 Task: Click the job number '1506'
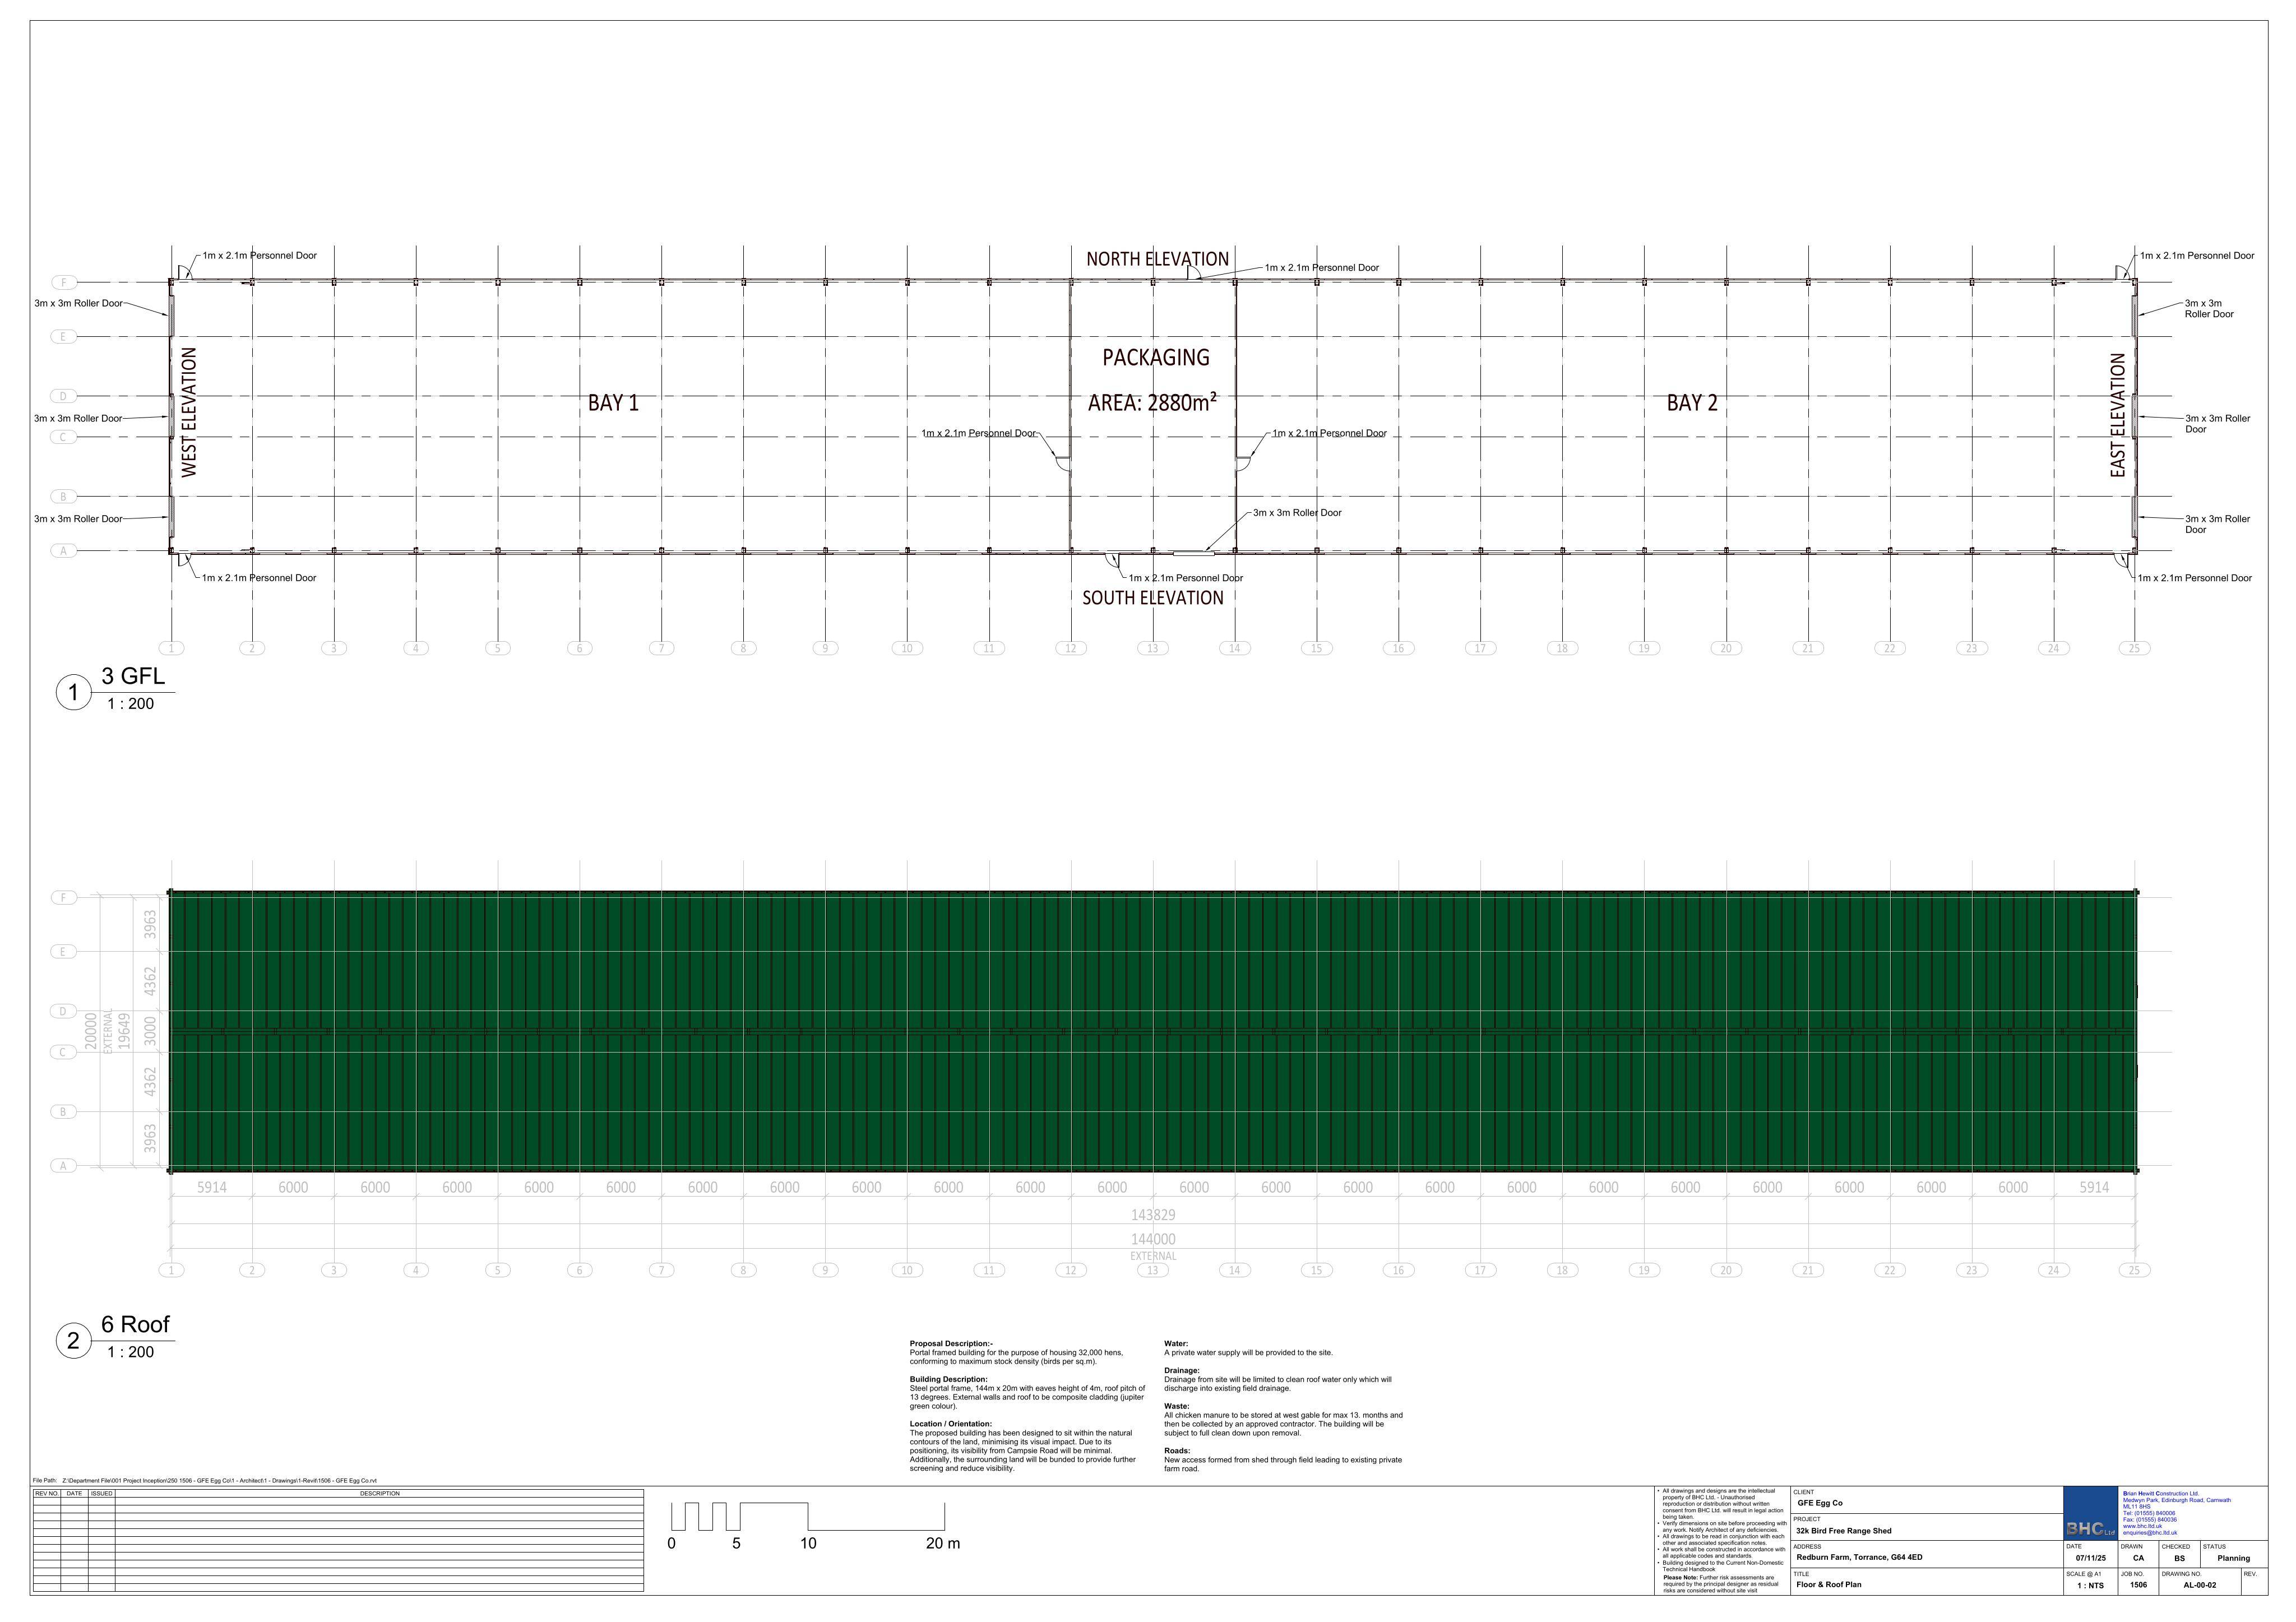pos(2138,1585)
